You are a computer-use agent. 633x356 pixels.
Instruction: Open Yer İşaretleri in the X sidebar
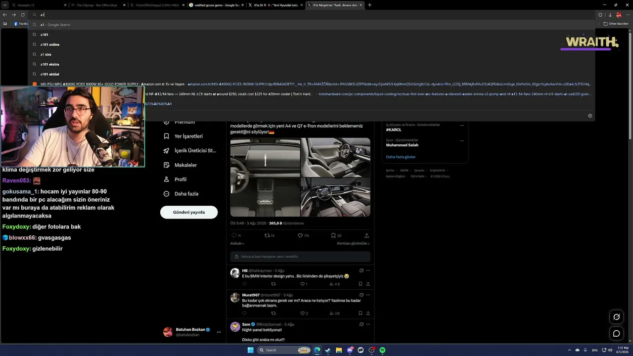[183, 136]
